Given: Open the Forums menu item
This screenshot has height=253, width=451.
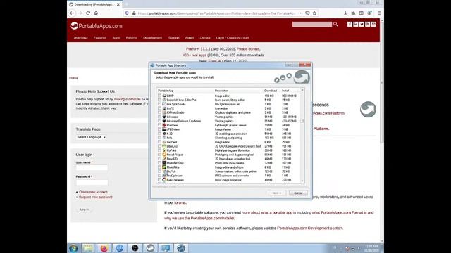Looking at the screenshot, I should click(132, 38).
